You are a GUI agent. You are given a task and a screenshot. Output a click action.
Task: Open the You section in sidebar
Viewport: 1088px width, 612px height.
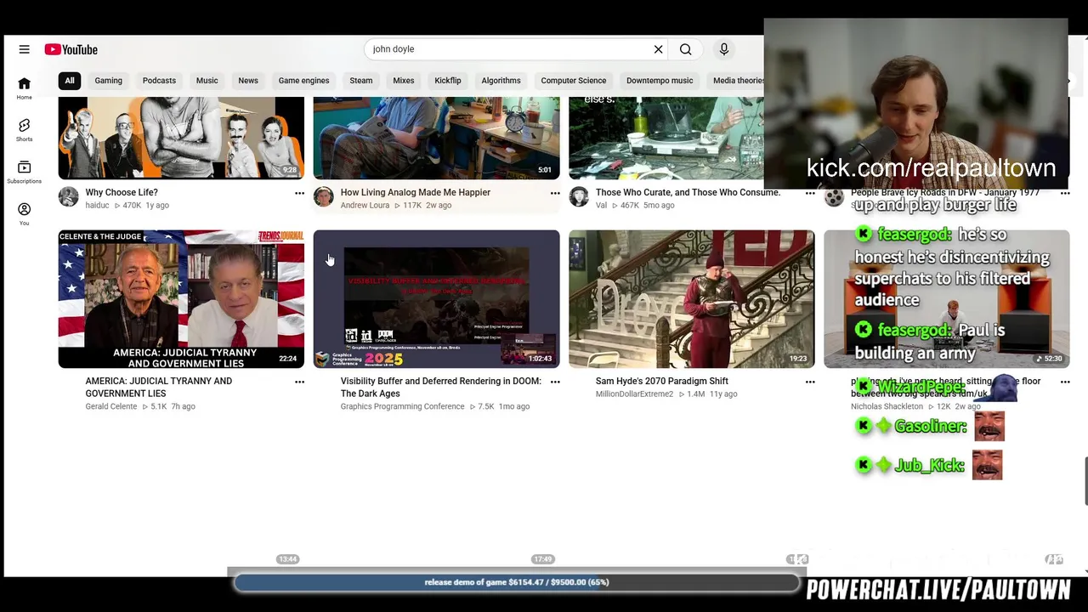(x=24, y=214)
